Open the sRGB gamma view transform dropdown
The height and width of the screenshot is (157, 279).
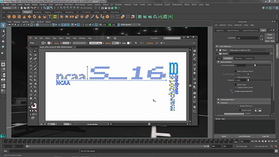pos(130,24)
